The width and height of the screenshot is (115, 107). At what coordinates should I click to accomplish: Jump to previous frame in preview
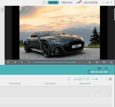pos(8,62)
